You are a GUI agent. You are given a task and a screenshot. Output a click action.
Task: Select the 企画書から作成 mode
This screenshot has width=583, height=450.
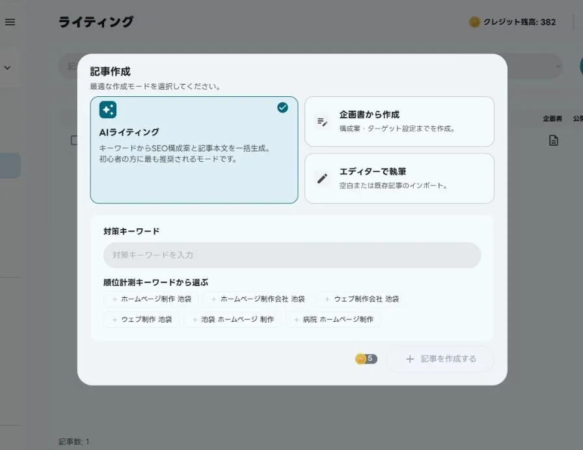pyautogui.click(x=400, y=122)
